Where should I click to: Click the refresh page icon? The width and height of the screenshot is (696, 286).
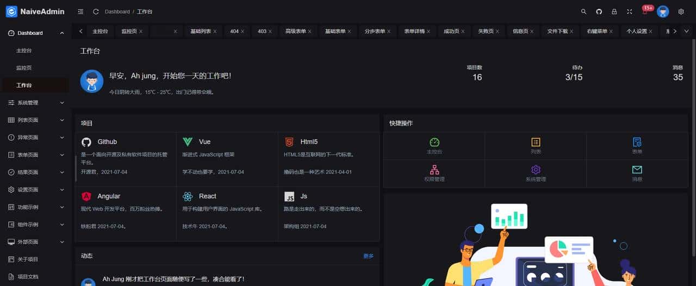tap(96, 11)
